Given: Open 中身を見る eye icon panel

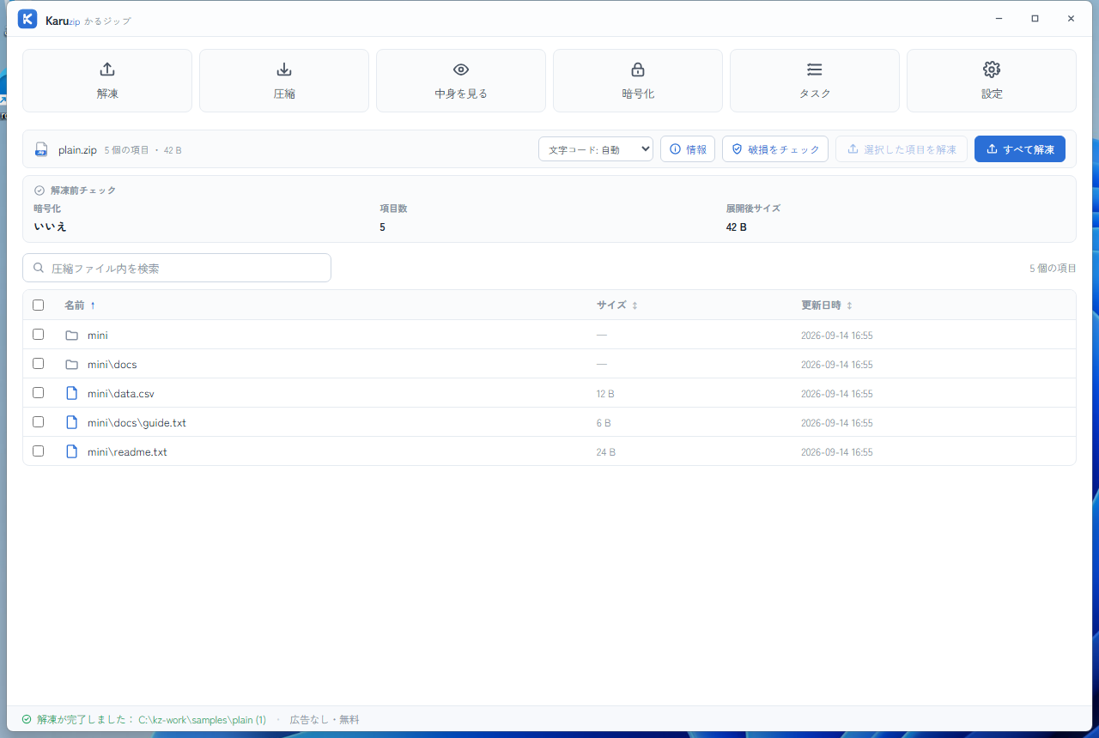Looking at the screenshot, I should click(x=461, y=81).
